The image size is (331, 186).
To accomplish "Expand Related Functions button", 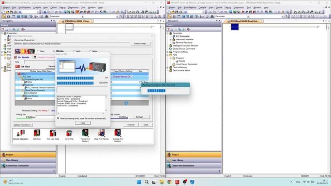I will click(23, 125).
